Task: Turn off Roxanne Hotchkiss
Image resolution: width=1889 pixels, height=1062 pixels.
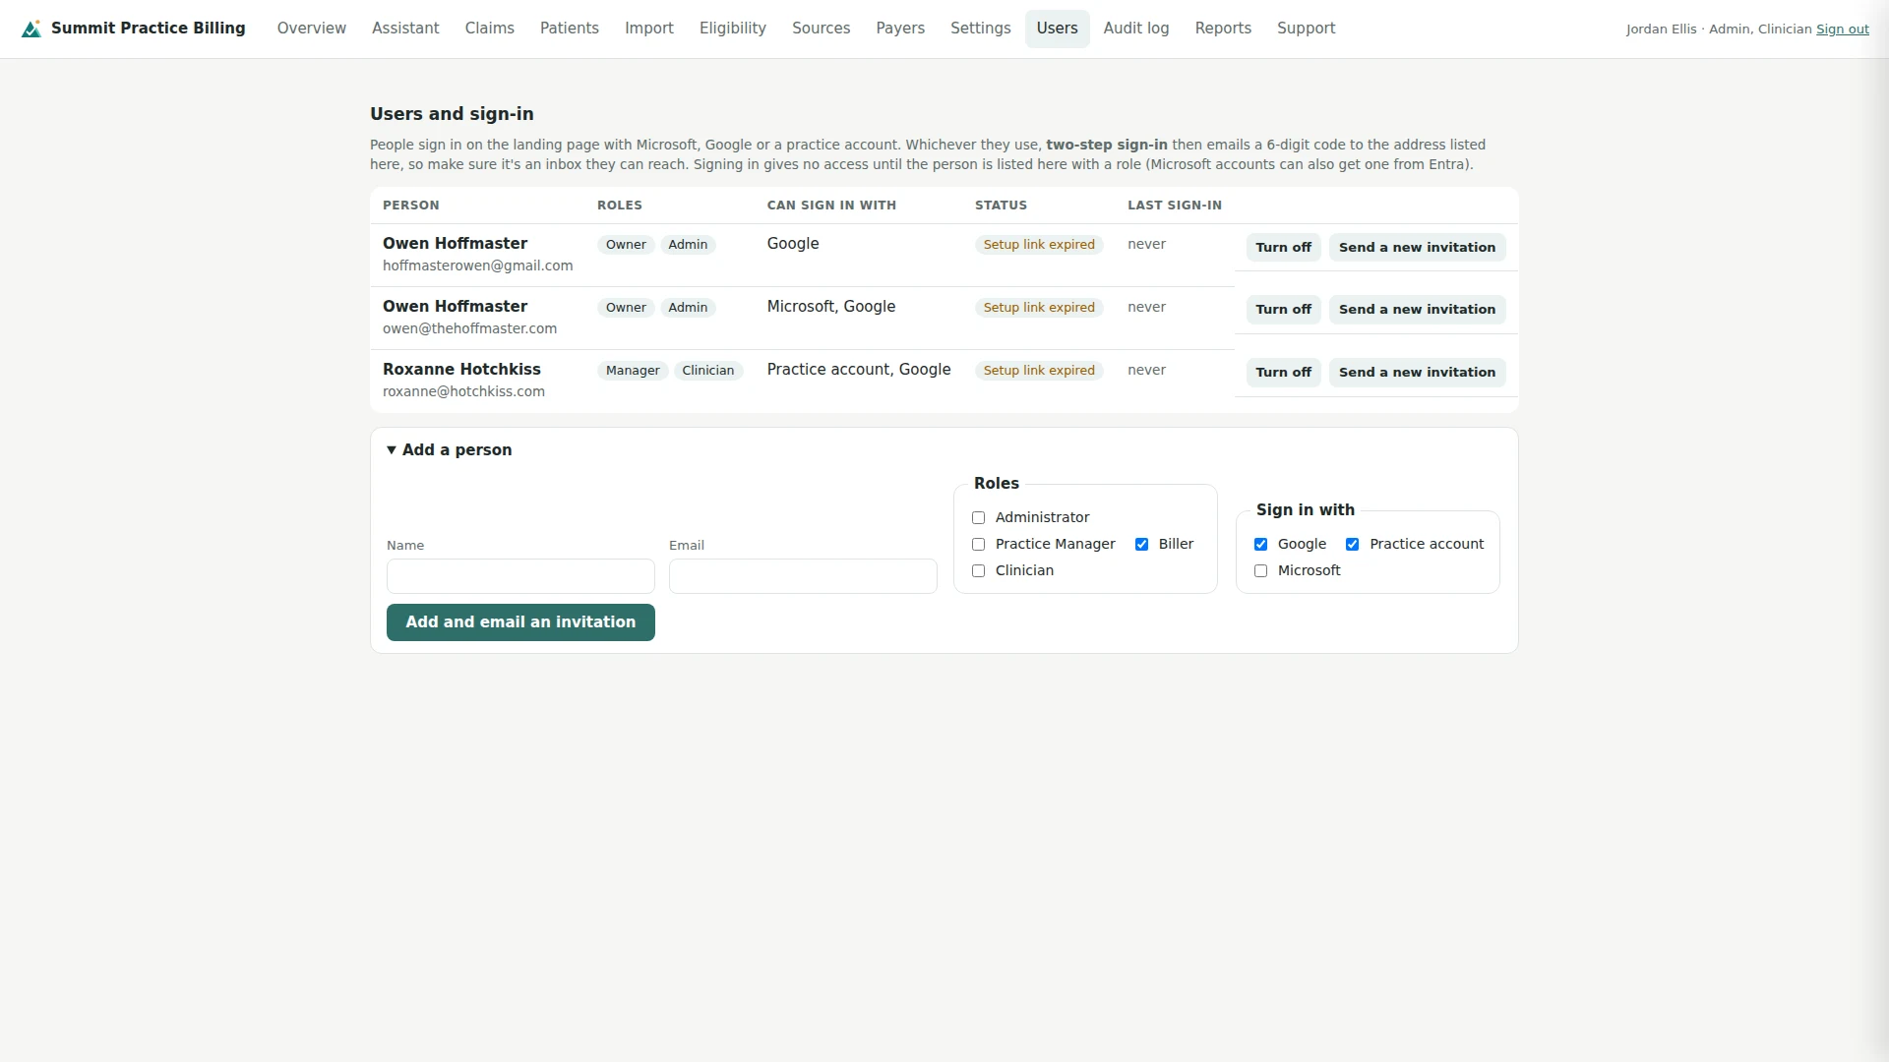Action: coord(1284,373)
